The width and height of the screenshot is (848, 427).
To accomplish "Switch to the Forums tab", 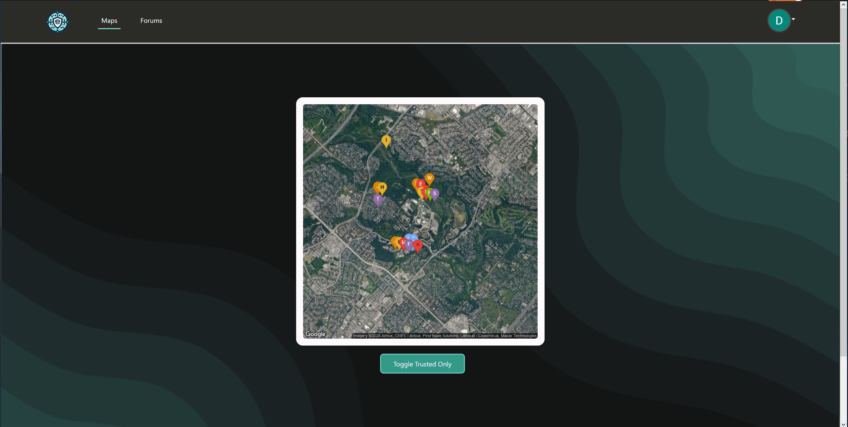I will [x=151, y=21].
